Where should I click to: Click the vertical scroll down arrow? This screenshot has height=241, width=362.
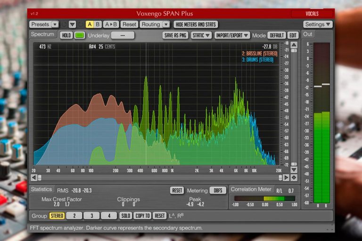coord(294,170)
